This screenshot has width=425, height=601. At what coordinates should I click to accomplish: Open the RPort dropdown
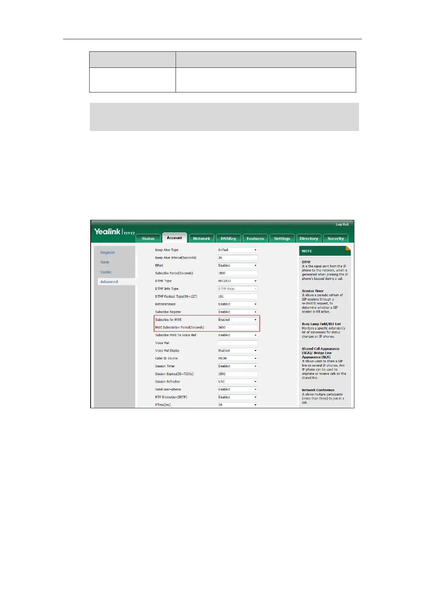(x=237, y=266)
